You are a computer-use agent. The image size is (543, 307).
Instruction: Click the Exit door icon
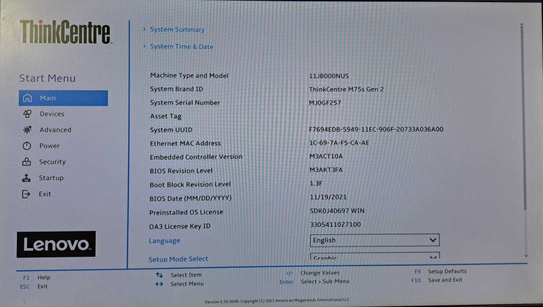tap(26, 194)
